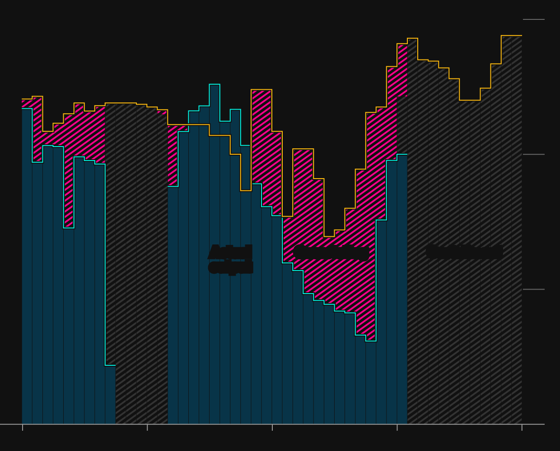Click the "Actual Output" label on the chart

click(230, 260)
